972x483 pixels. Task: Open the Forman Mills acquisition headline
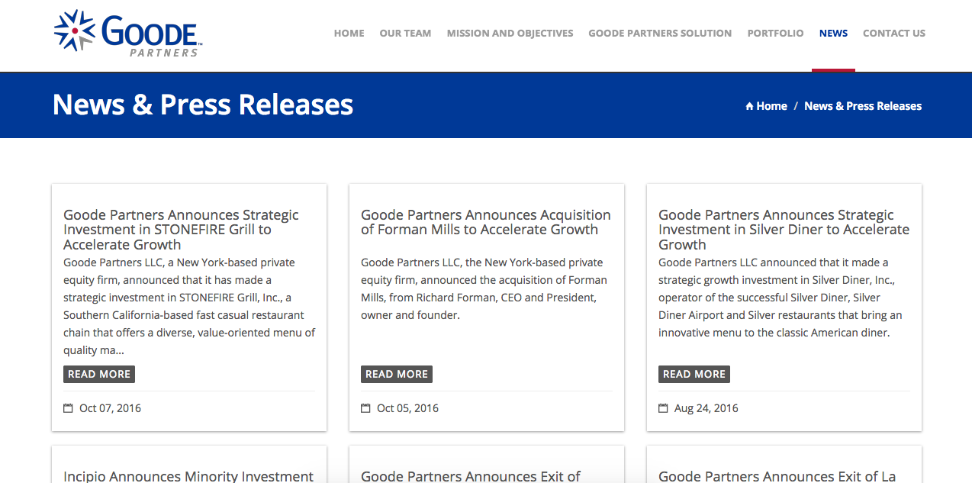click(486, 221)
